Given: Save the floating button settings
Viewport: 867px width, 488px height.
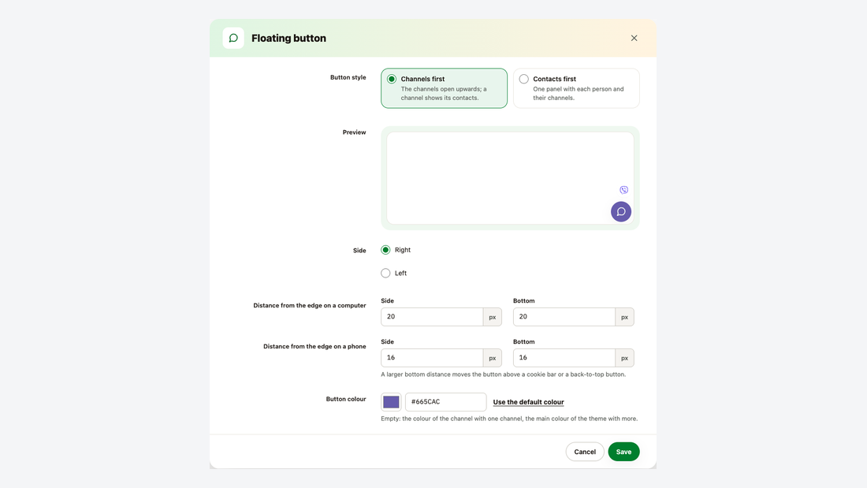Looking at the screenshot, I should tap(623, 452).
